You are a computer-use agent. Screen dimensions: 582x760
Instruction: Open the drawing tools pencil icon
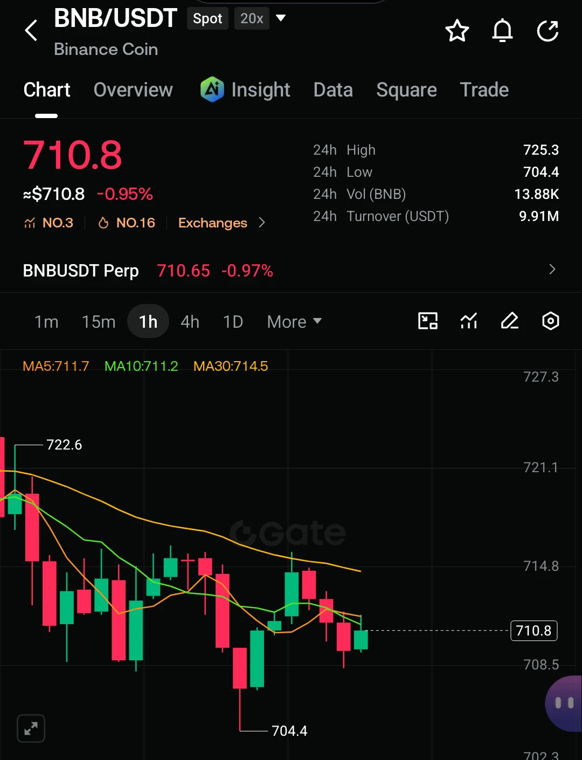(510, 321)
